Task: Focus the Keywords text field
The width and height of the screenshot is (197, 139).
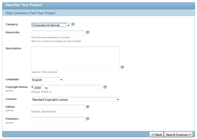Action: click(58, 33)
